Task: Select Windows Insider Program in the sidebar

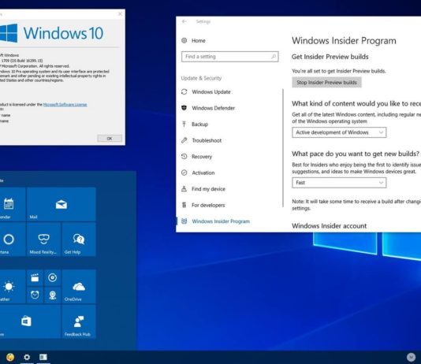Action: click(221, 221)
